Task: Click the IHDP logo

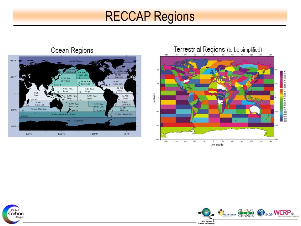Action: pyautogui.click(x=265, y=213)
